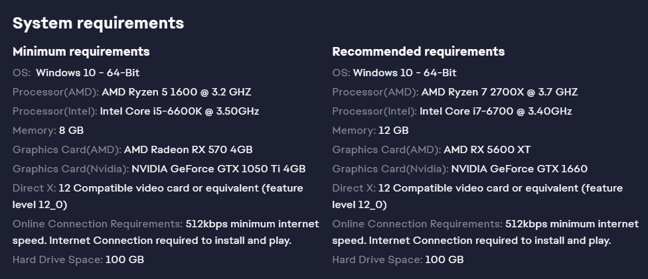The height and width of the screenshot is (279, 648).
Task: Click Intel Core i5-6600K processor text
Action: click(179, 111)
